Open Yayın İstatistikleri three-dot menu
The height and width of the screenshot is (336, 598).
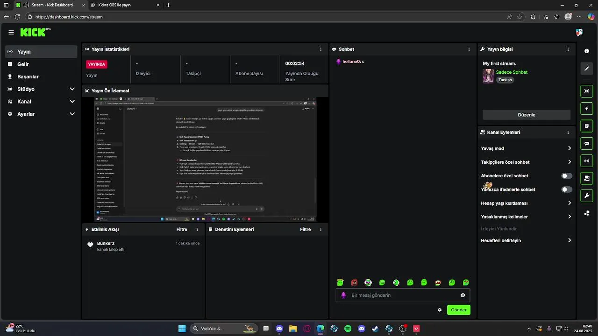tap(320, 49)
